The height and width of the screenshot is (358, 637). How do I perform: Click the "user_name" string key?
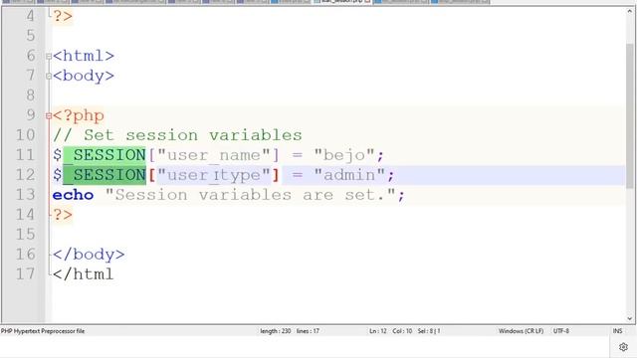[x=214, y=155]
